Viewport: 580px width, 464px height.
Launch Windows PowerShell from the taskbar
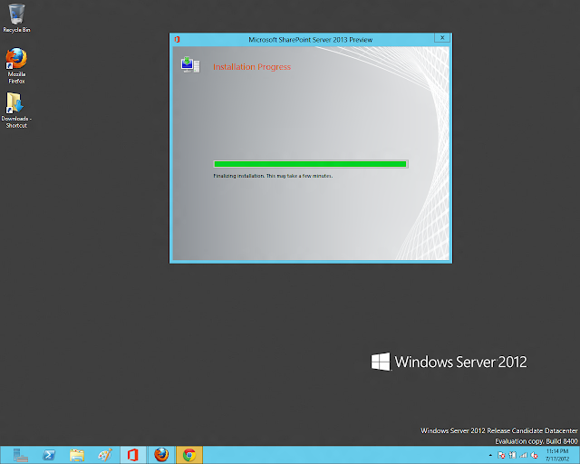click(49, 455)
